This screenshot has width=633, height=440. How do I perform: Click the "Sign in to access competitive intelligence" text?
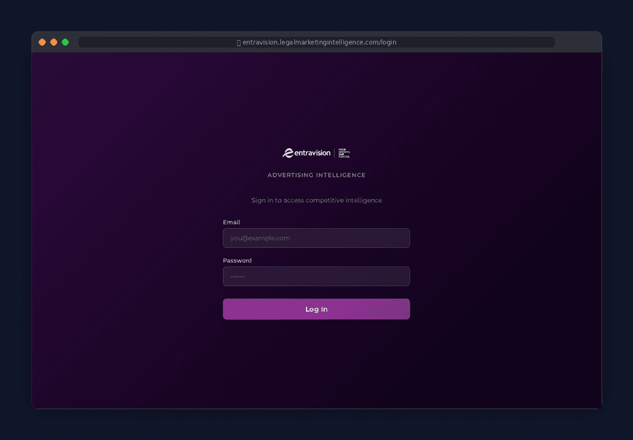pos(316,200)
